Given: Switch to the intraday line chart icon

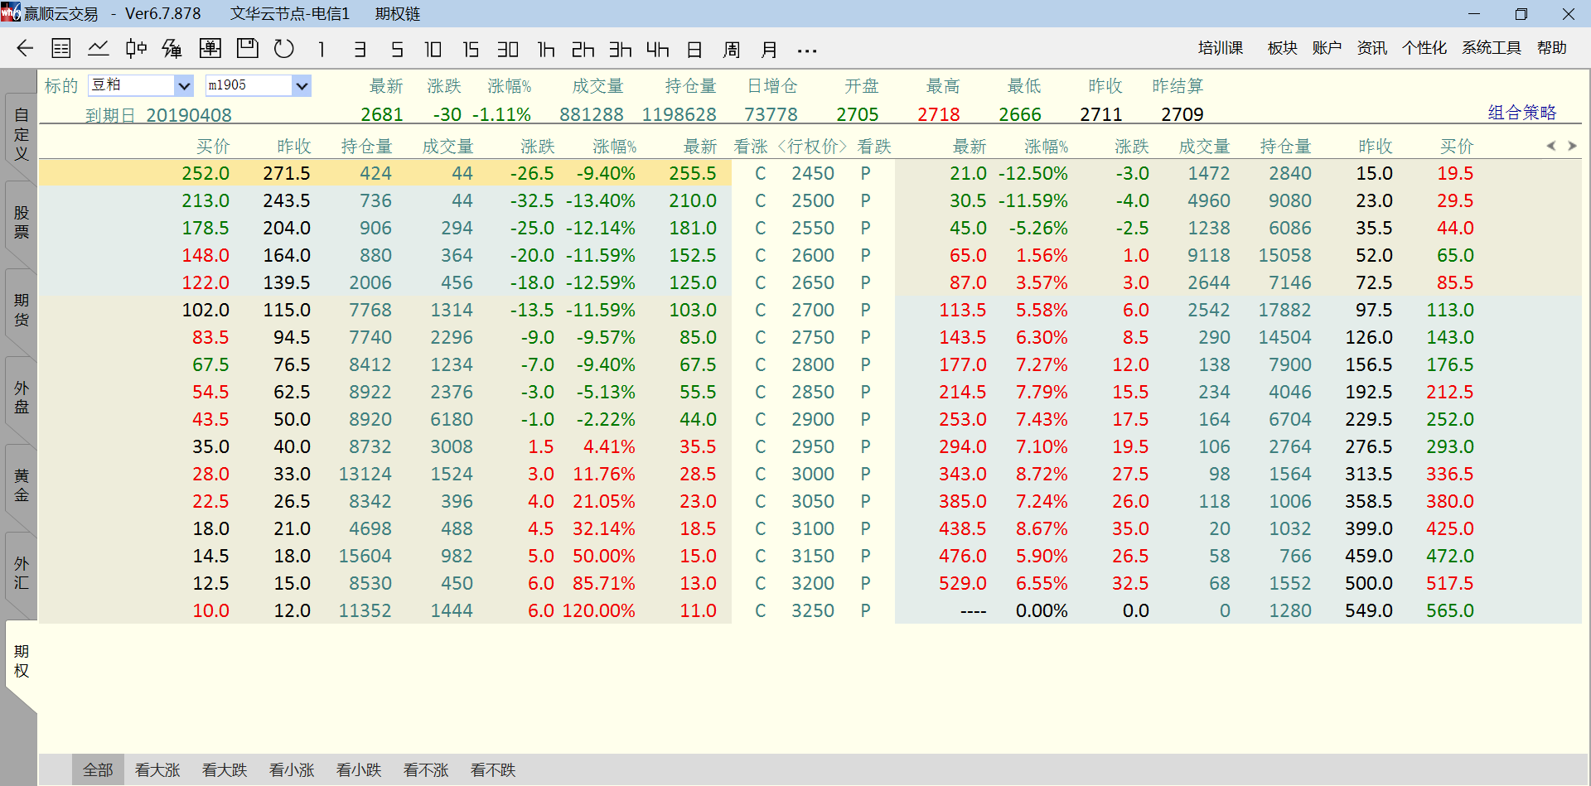Looking at the screenshot, I should 99,49.
